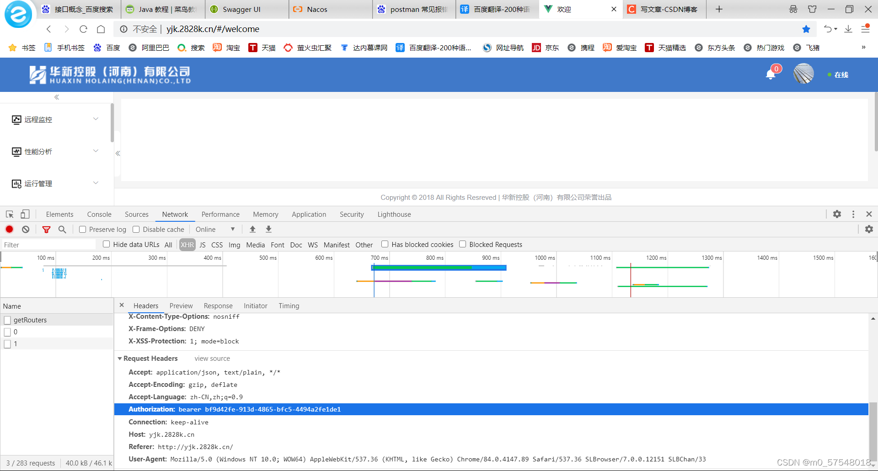Screen dimensions: 878x471
Task: Open a new browser tab
Action: coord(719,9)
